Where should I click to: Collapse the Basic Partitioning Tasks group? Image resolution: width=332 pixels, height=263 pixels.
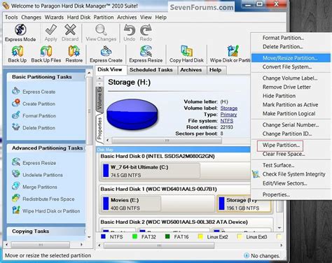point(85,77)
